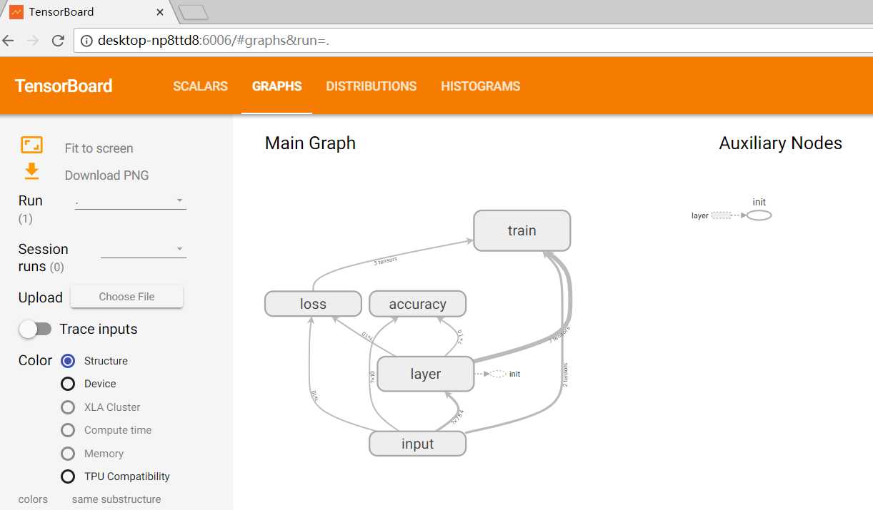The height and width of the screenshot is (510, 873).
Task: Click the Color label
Action: (35, 360)
